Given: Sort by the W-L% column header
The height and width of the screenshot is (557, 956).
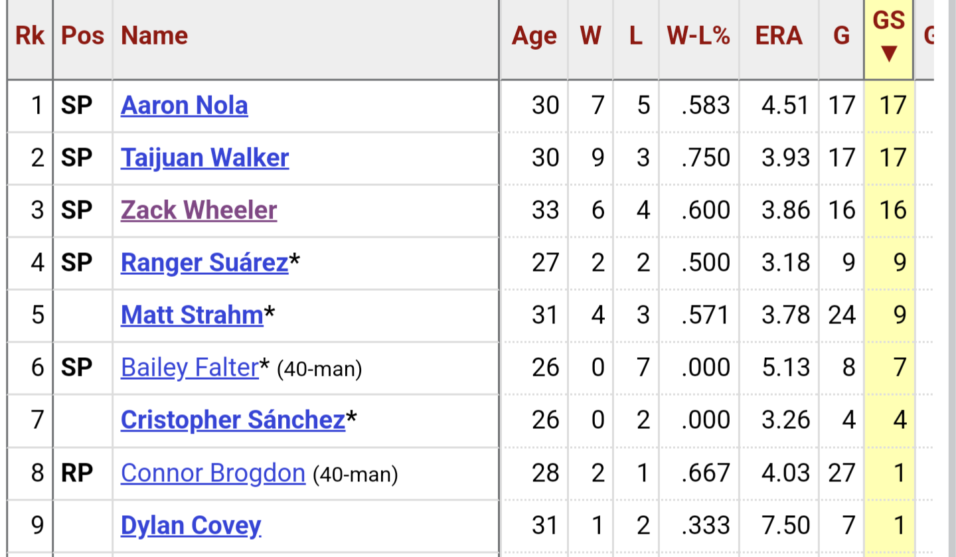Looking at the screenshot, I should coord(698,36).
